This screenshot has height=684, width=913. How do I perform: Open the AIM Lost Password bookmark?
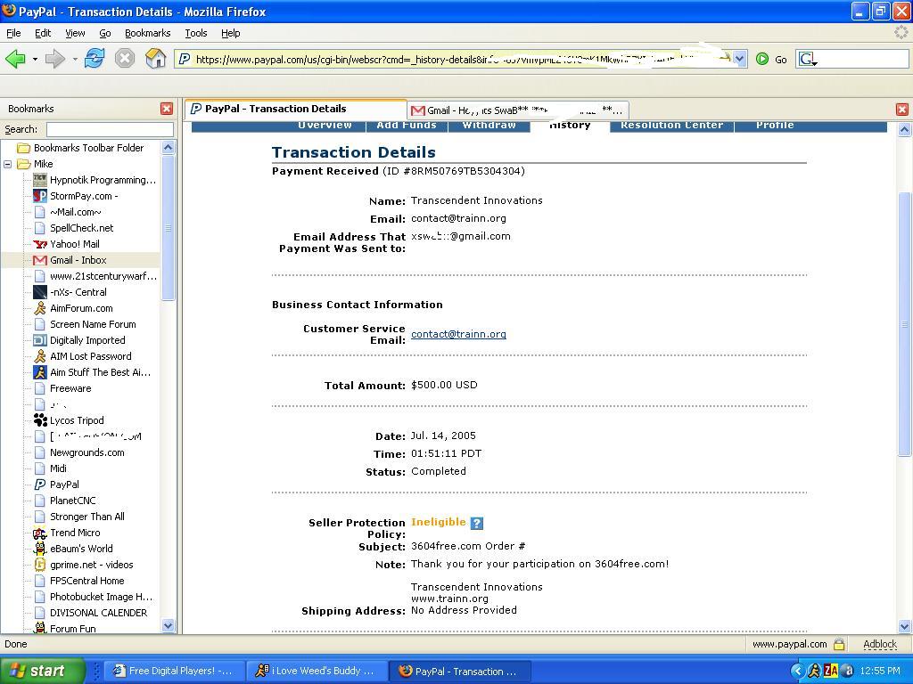[x=91, y=356]
